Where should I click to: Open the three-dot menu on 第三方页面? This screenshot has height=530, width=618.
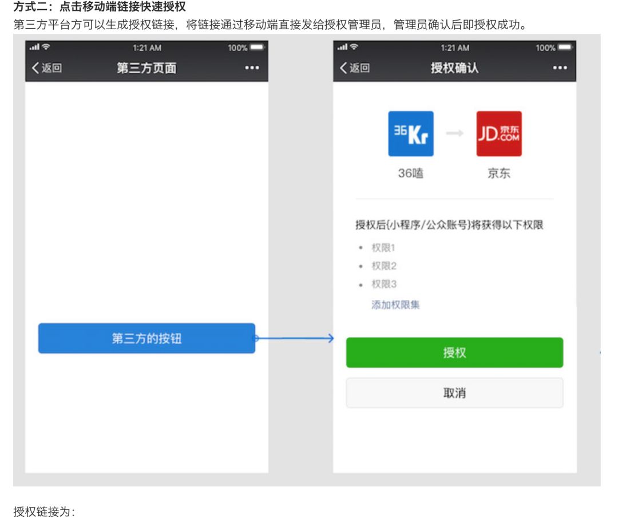pyautogui.click(x=252, y=68)
